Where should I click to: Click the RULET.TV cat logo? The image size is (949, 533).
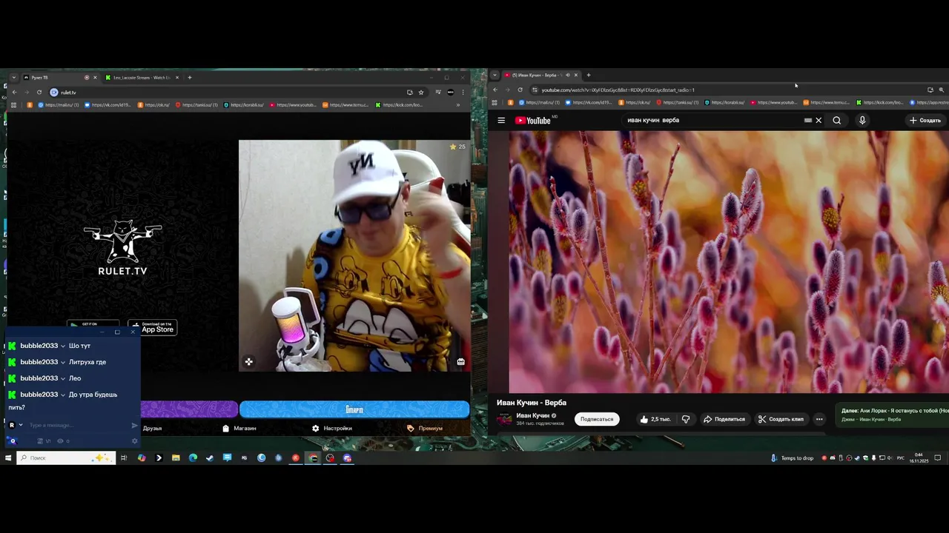point(122,249)
